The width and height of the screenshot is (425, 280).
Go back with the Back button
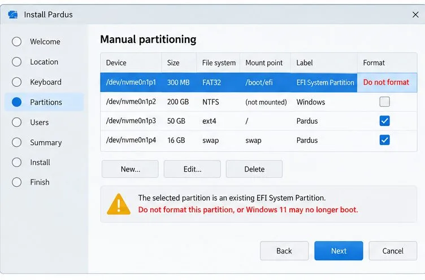[284, 251]
